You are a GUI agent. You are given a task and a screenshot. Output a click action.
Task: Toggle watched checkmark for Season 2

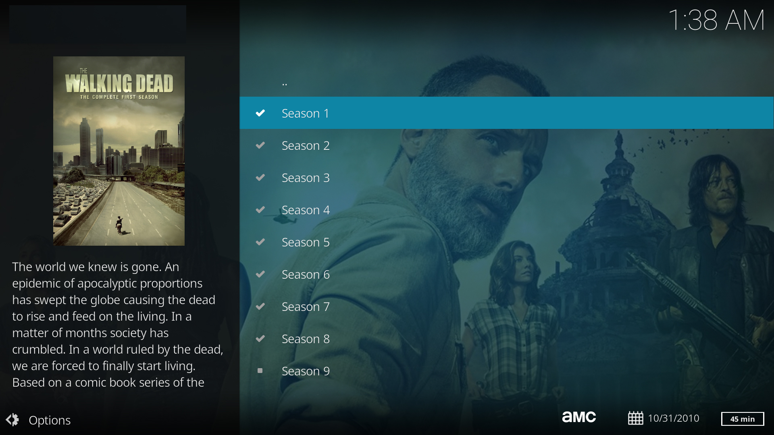(x=260, y=145)
